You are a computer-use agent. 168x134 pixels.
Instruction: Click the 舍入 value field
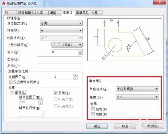click(65, 52)
